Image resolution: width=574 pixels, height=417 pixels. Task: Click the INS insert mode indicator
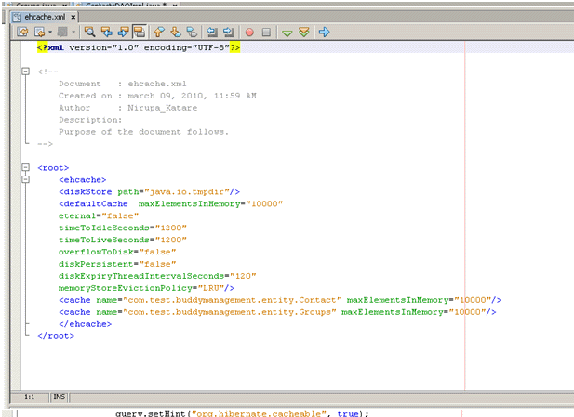[x=60, y=397]
